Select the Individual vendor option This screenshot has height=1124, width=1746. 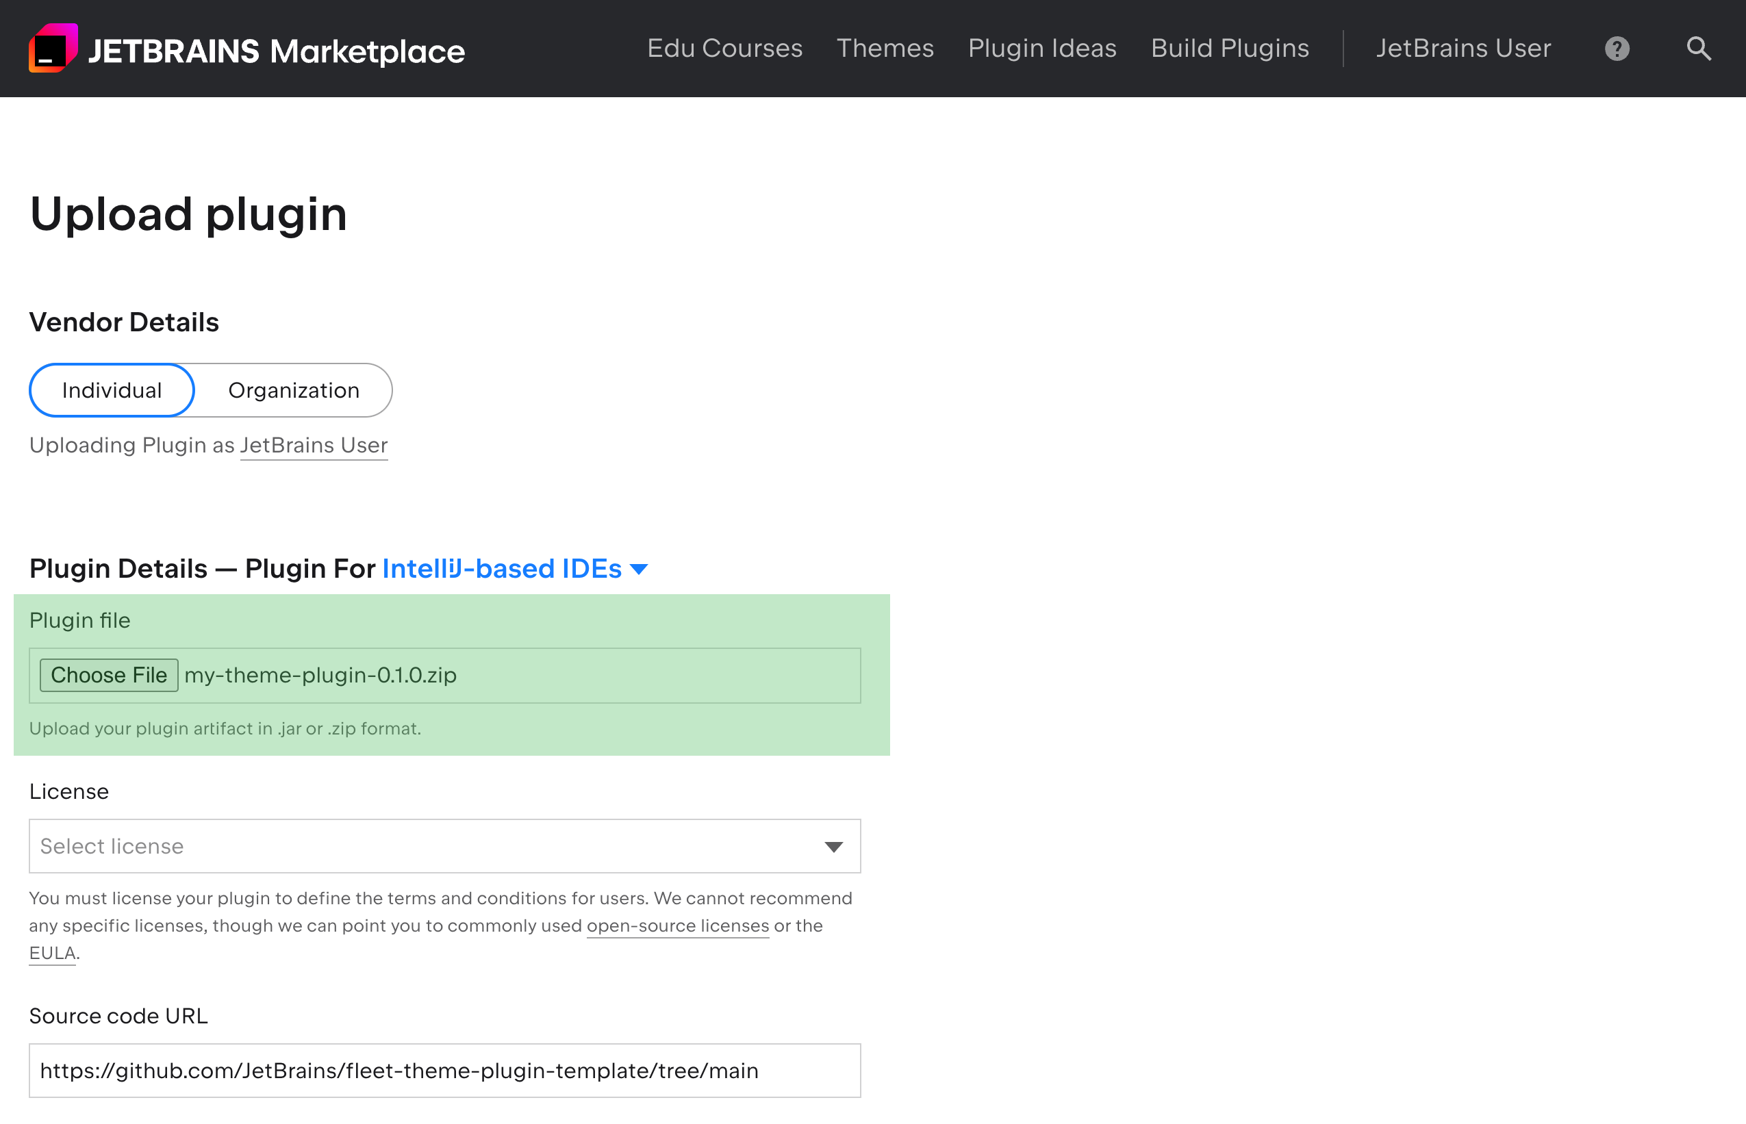tap(111, 389)
